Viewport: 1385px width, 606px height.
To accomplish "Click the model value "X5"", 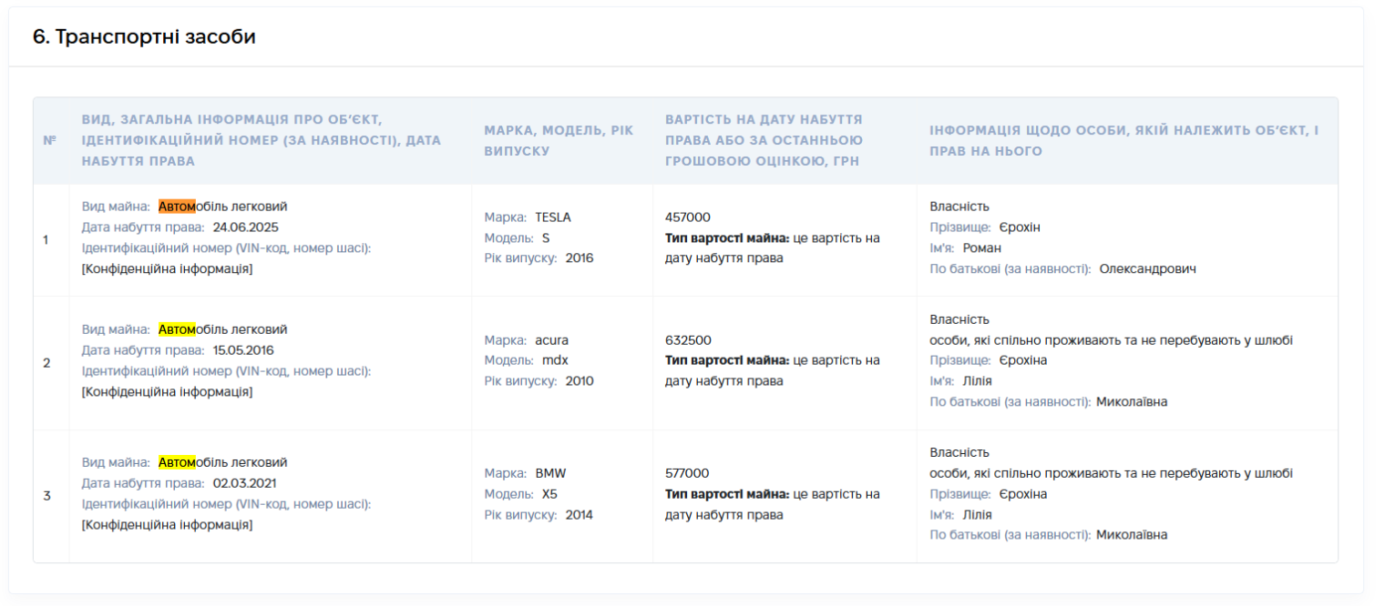I will coord(549,494).
